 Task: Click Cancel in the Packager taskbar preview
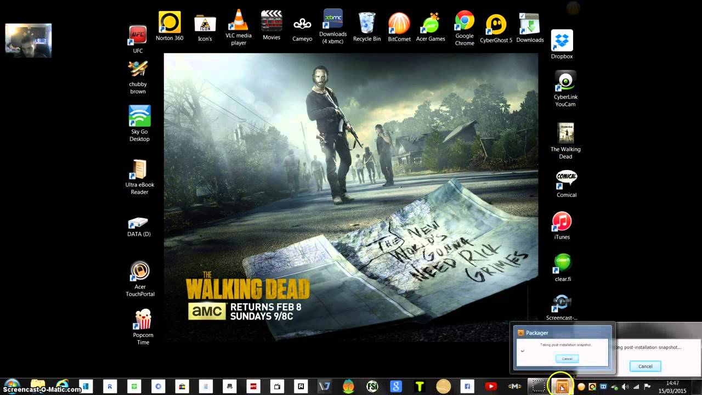click(567, 359)
